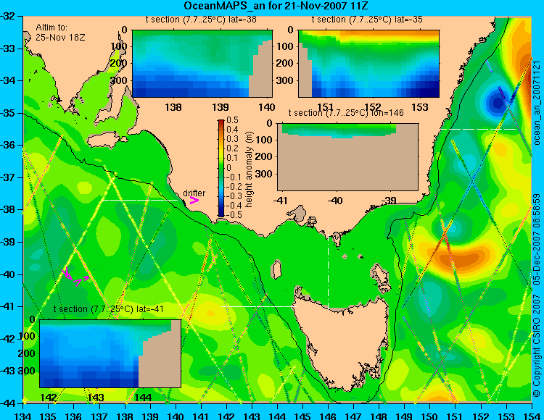544x420 pixels.
Task: Click the 'ocean_an_20071121' filename text
Action: point(537,103)
